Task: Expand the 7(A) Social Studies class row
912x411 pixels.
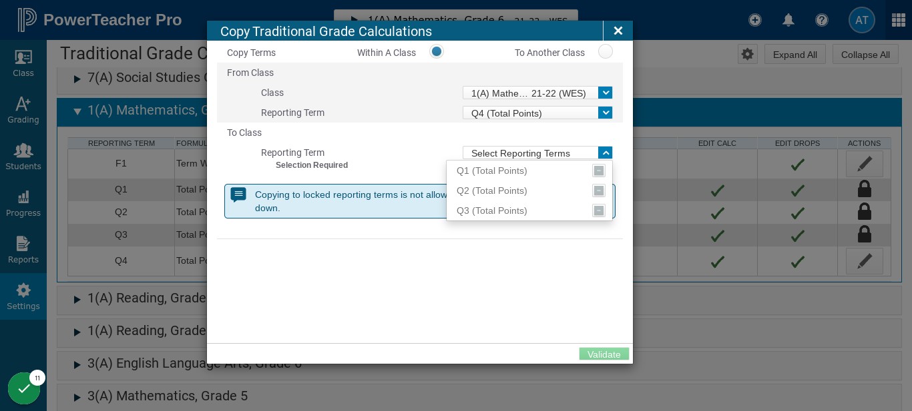Action: click(77, 79)
